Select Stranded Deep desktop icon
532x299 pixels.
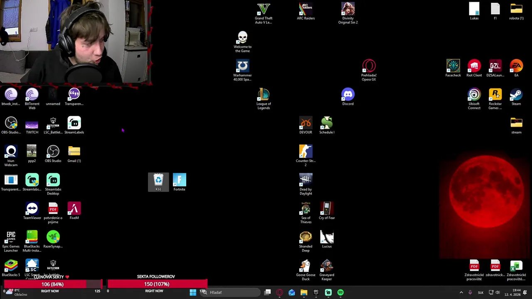305,242
